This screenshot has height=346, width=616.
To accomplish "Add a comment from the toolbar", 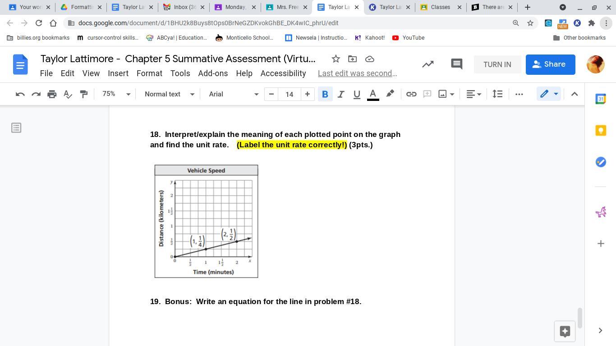I will click(x=427, y=94).
